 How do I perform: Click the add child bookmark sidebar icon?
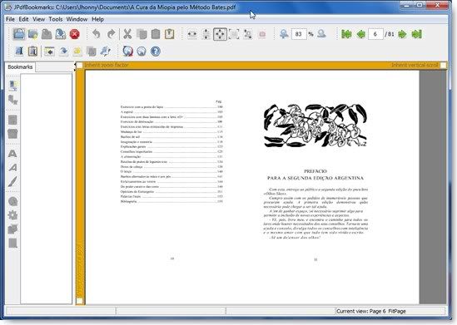12,100
